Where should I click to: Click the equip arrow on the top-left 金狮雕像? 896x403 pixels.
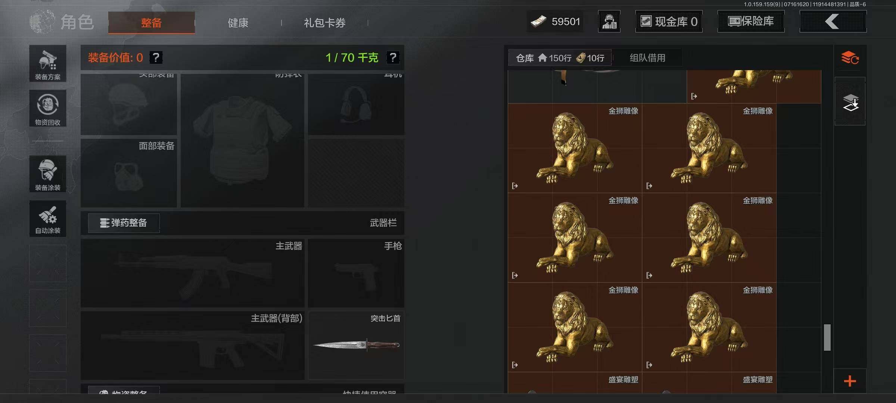tap(515, 186)
